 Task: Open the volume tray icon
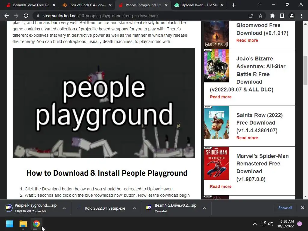pyautogui.click(x=271, y=224)
